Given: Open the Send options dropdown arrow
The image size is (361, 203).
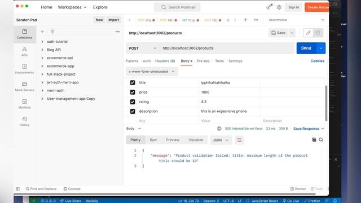Looking at the screenshot, I should [321, 48].
